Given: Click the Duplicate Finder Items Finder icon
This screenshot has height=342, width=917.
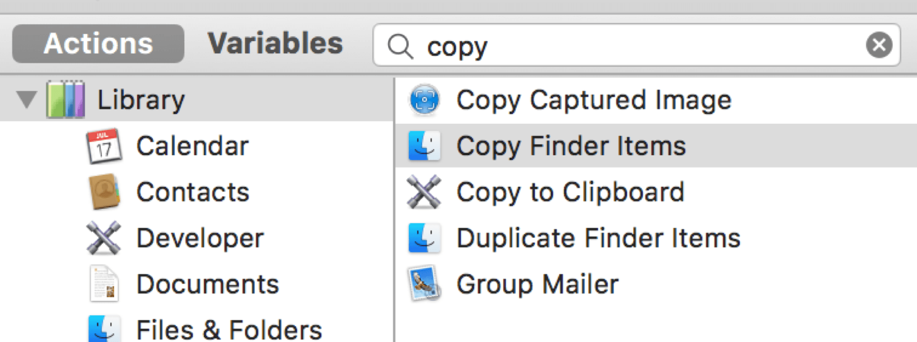Looking at the screenshot, I should pyautogui.click(x=424, y=238).
